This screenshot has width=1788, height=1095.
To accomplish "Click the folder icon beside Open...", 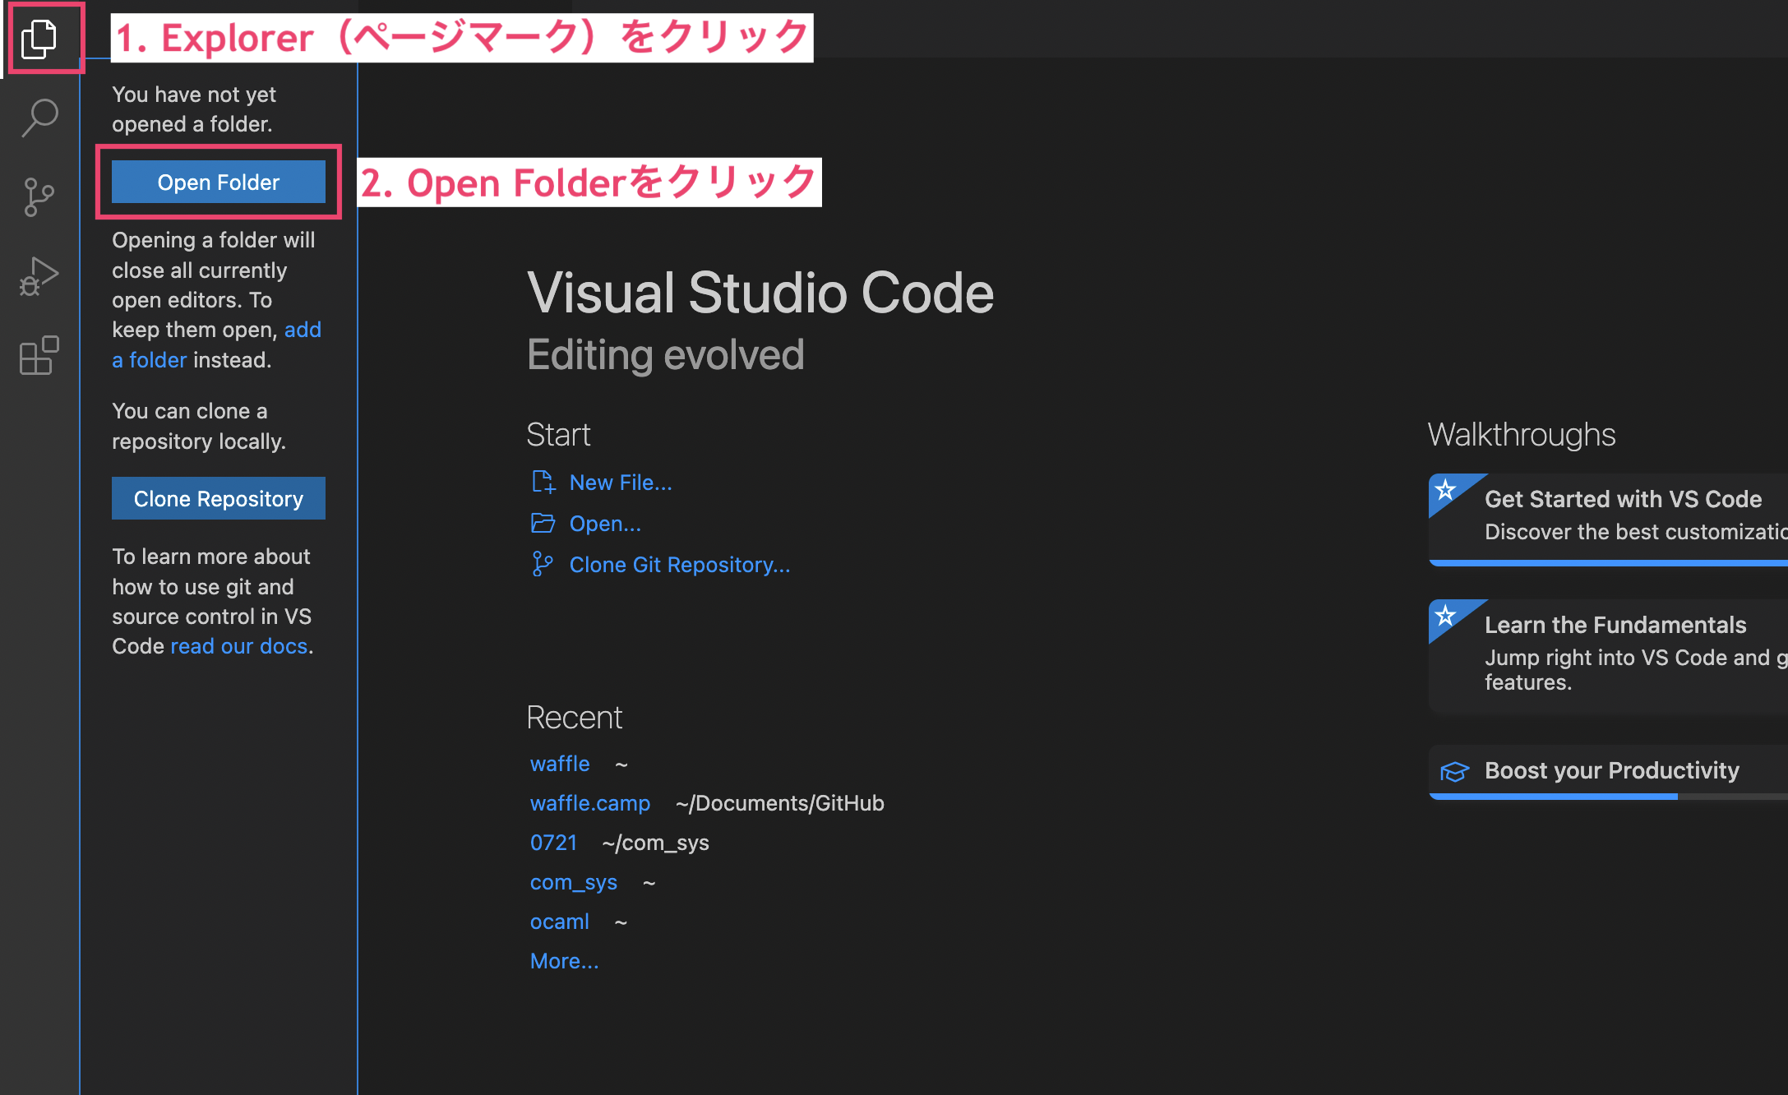I will point(543,524).
